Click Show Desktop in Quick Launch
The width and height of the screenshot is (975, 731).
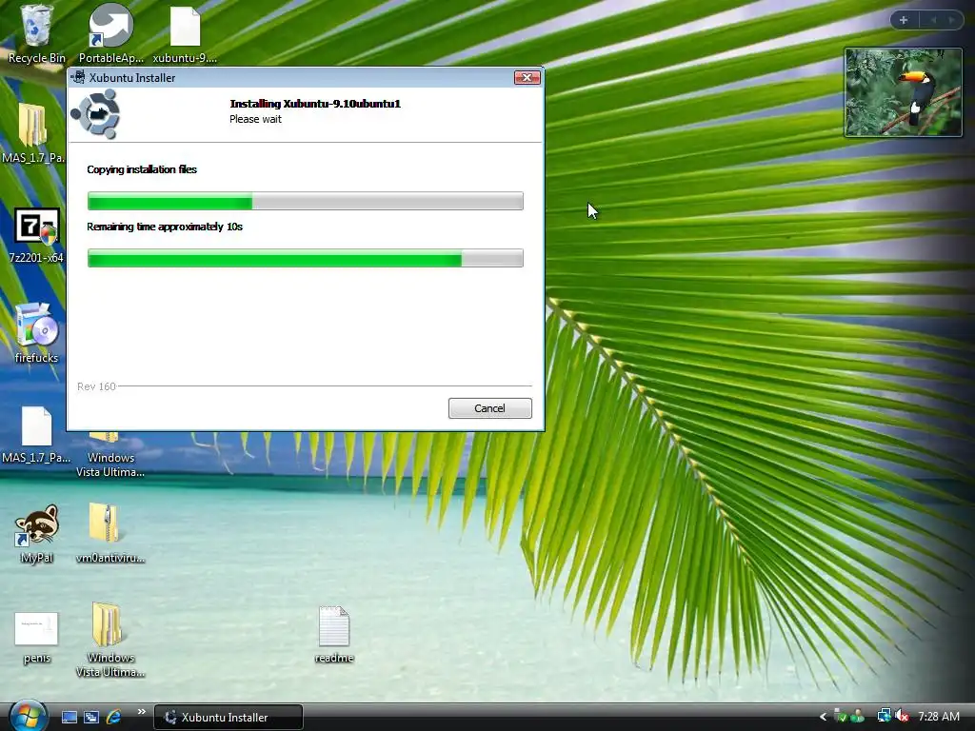(69, 718)
